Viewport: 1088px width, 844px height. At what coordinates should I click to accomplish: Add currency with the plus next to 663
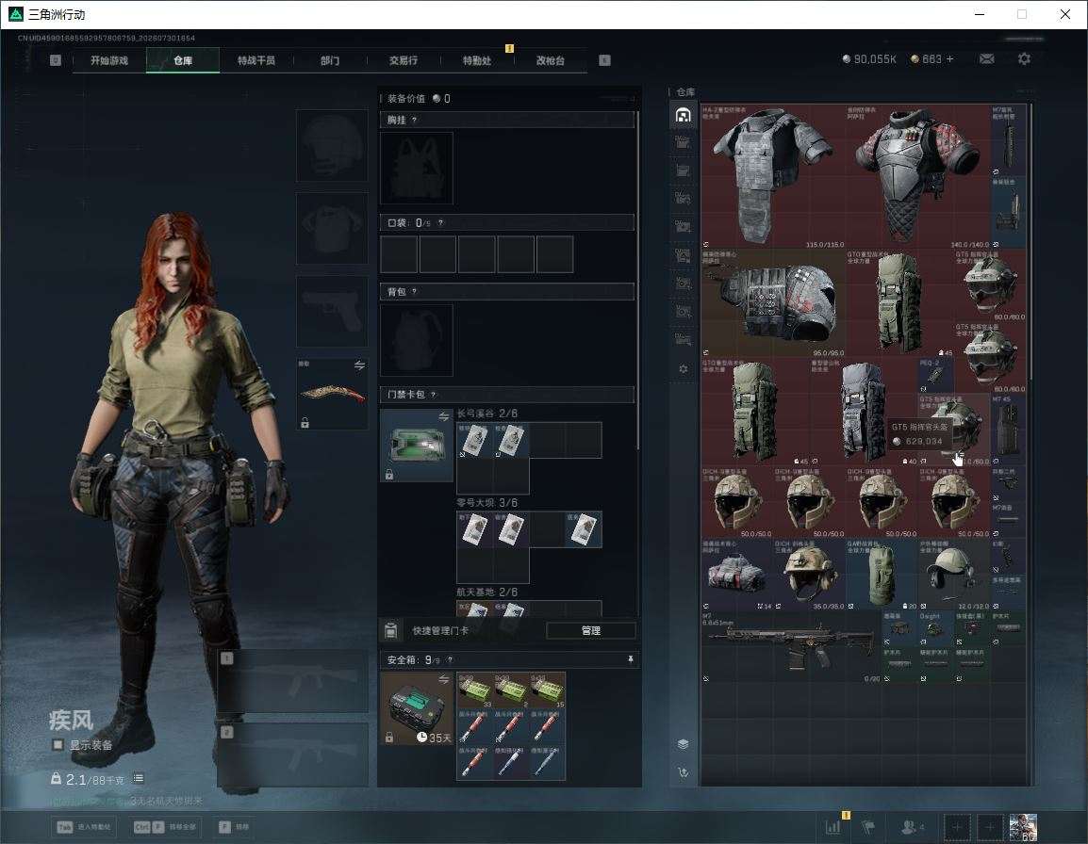[x=950, y=59]
